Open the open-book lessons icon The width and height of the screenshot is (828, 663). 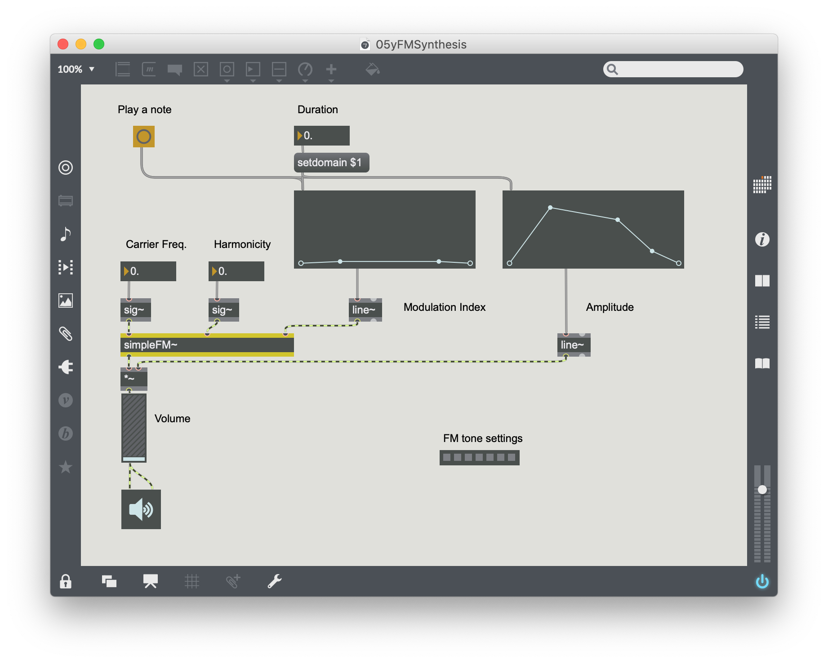tap(762, 363)
